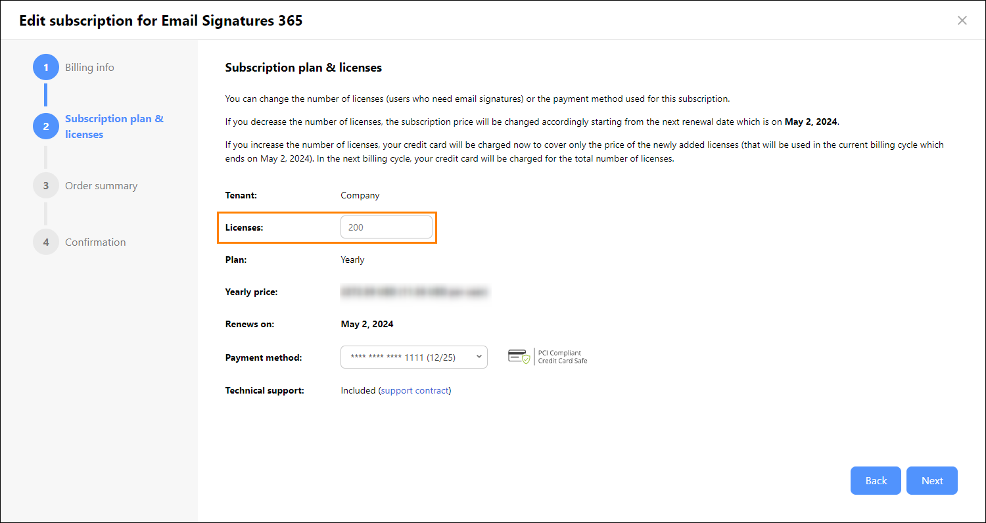Open the Confirmation step
Image resolution: width=986 pixels, height=523 pixels.
(95, 242)
